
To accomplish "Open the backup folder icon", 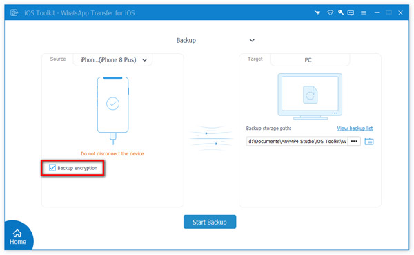I will [x=369, y=141].
